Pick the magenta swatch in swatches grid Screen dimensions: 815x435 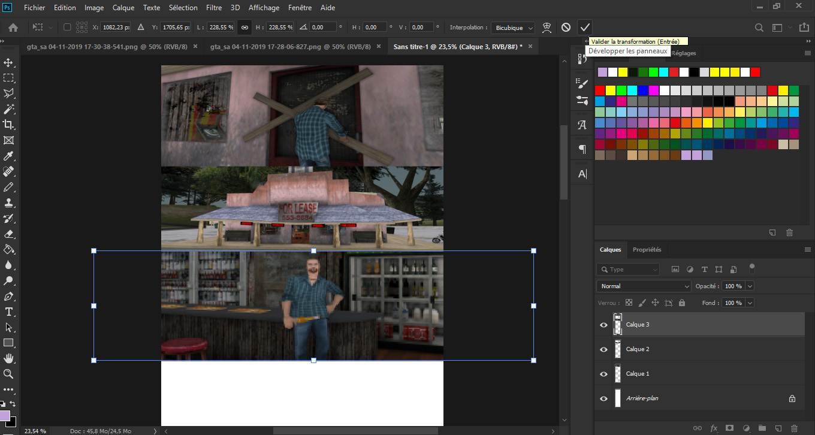point(654,91)
